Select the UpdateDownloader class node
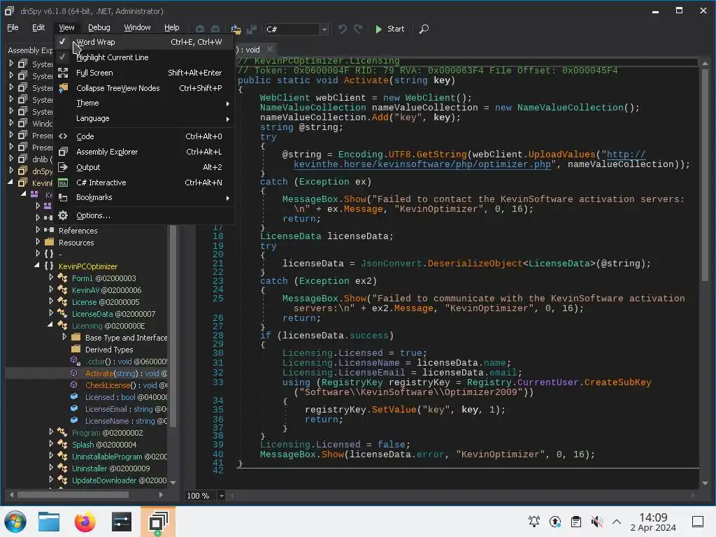The width and height of the screenshot is (716, 537). pos(119,480)
